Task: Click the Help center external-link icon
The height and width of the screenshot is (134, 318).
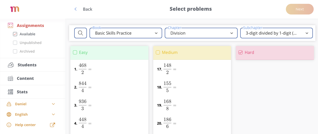Action: (x=52, y=125)
